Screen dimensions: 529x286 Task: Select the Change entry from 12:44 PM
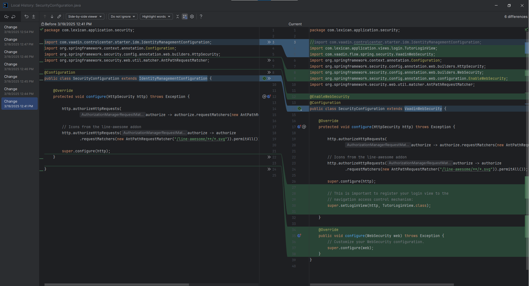tap(19, 91)
